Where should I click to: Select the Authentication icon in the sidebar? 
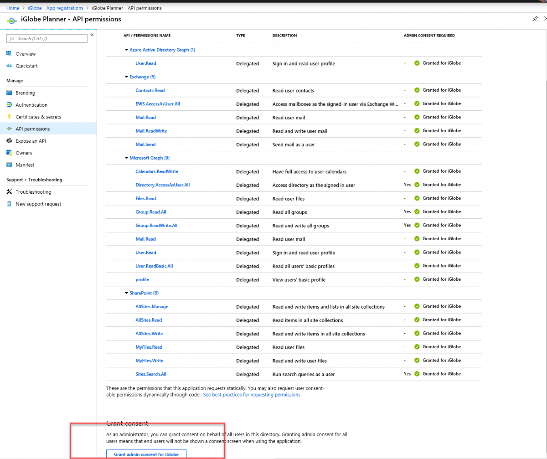(x=9, y=105)
